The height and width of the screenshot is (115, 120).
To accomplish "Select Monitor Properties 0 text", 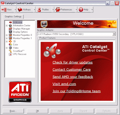I will coord(22,35).
